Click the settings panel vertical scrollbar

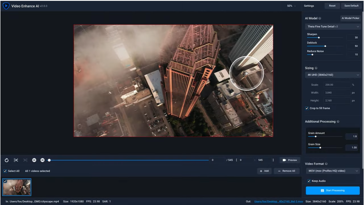tap(363, 91)
